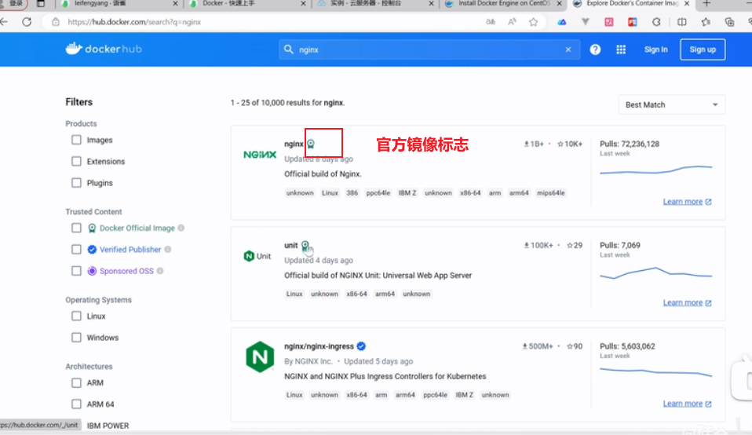Click the Docker Hub logo
The width and height of the screenshot is (752, 435).
[104, 49]
